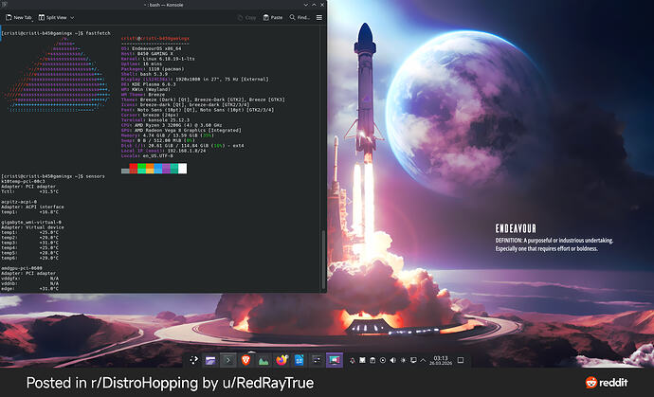Viewport: 654px width, 397px height.
Task: Click the Terminal konsole version line
Action: coord(154,120)
